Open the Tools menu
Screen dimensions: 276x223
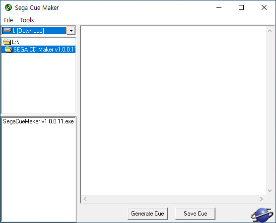click(27, 20)
